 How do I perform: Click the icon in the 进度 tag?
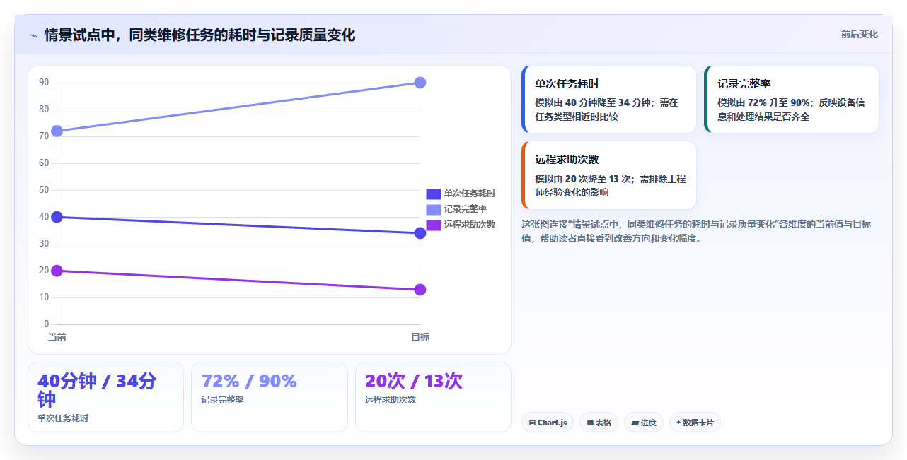(x=635, y=423)
